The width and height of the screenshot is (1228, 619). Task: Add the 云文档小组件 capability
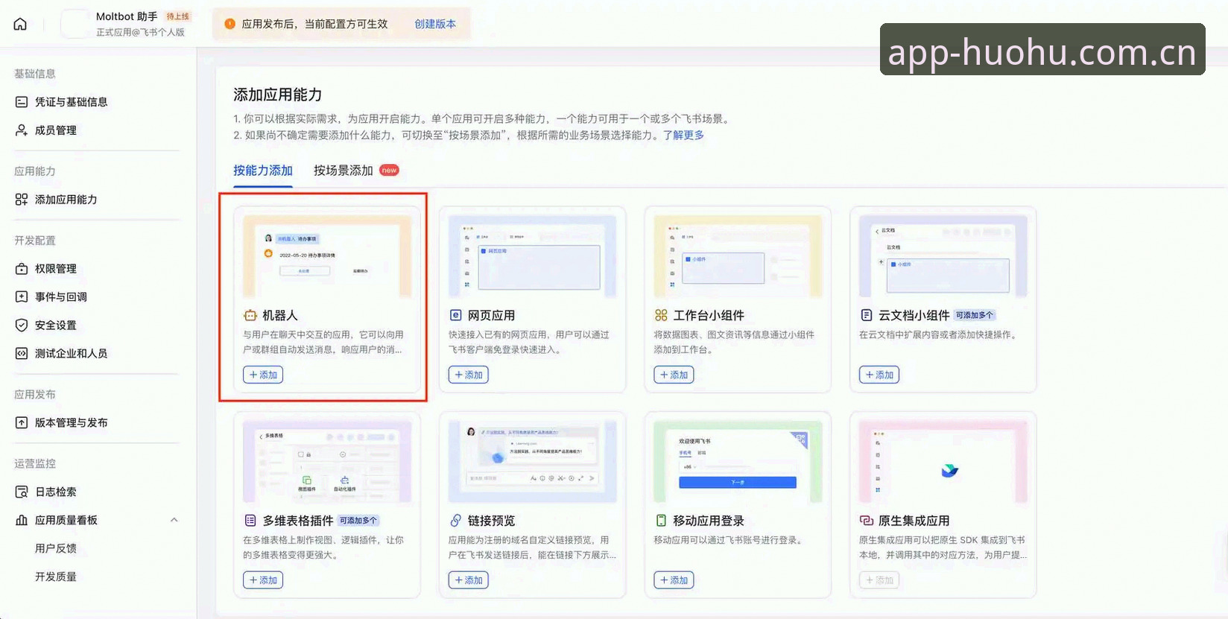click(879, 375)
